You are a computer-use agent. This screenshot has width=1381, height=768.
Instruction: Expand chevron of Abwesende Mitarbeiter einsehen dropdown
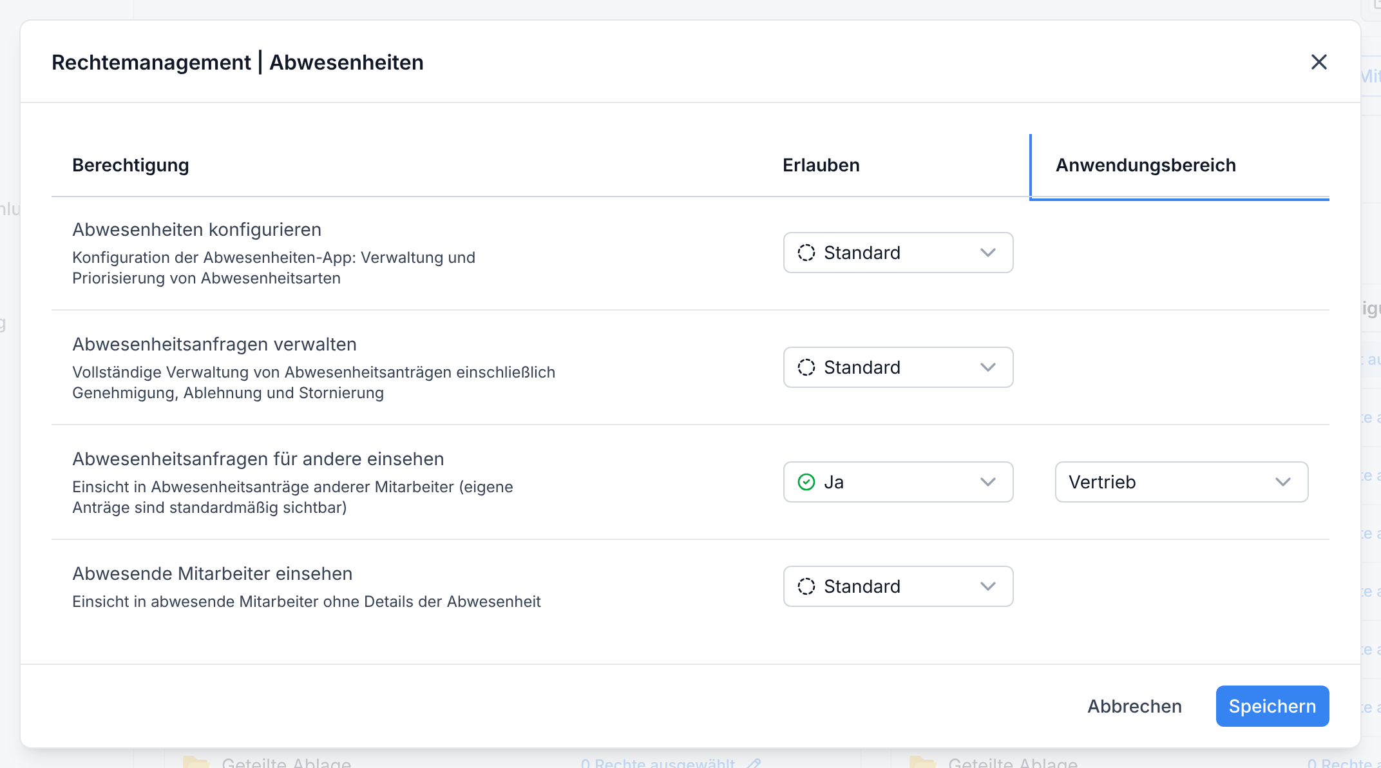(988, 586)
